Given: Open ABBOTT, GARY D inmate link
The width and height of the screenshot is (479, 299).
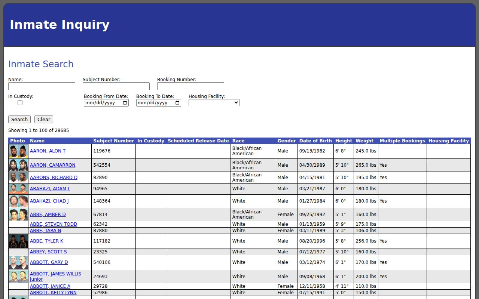Looking at the screenshot, I should [x=49, y=262].
